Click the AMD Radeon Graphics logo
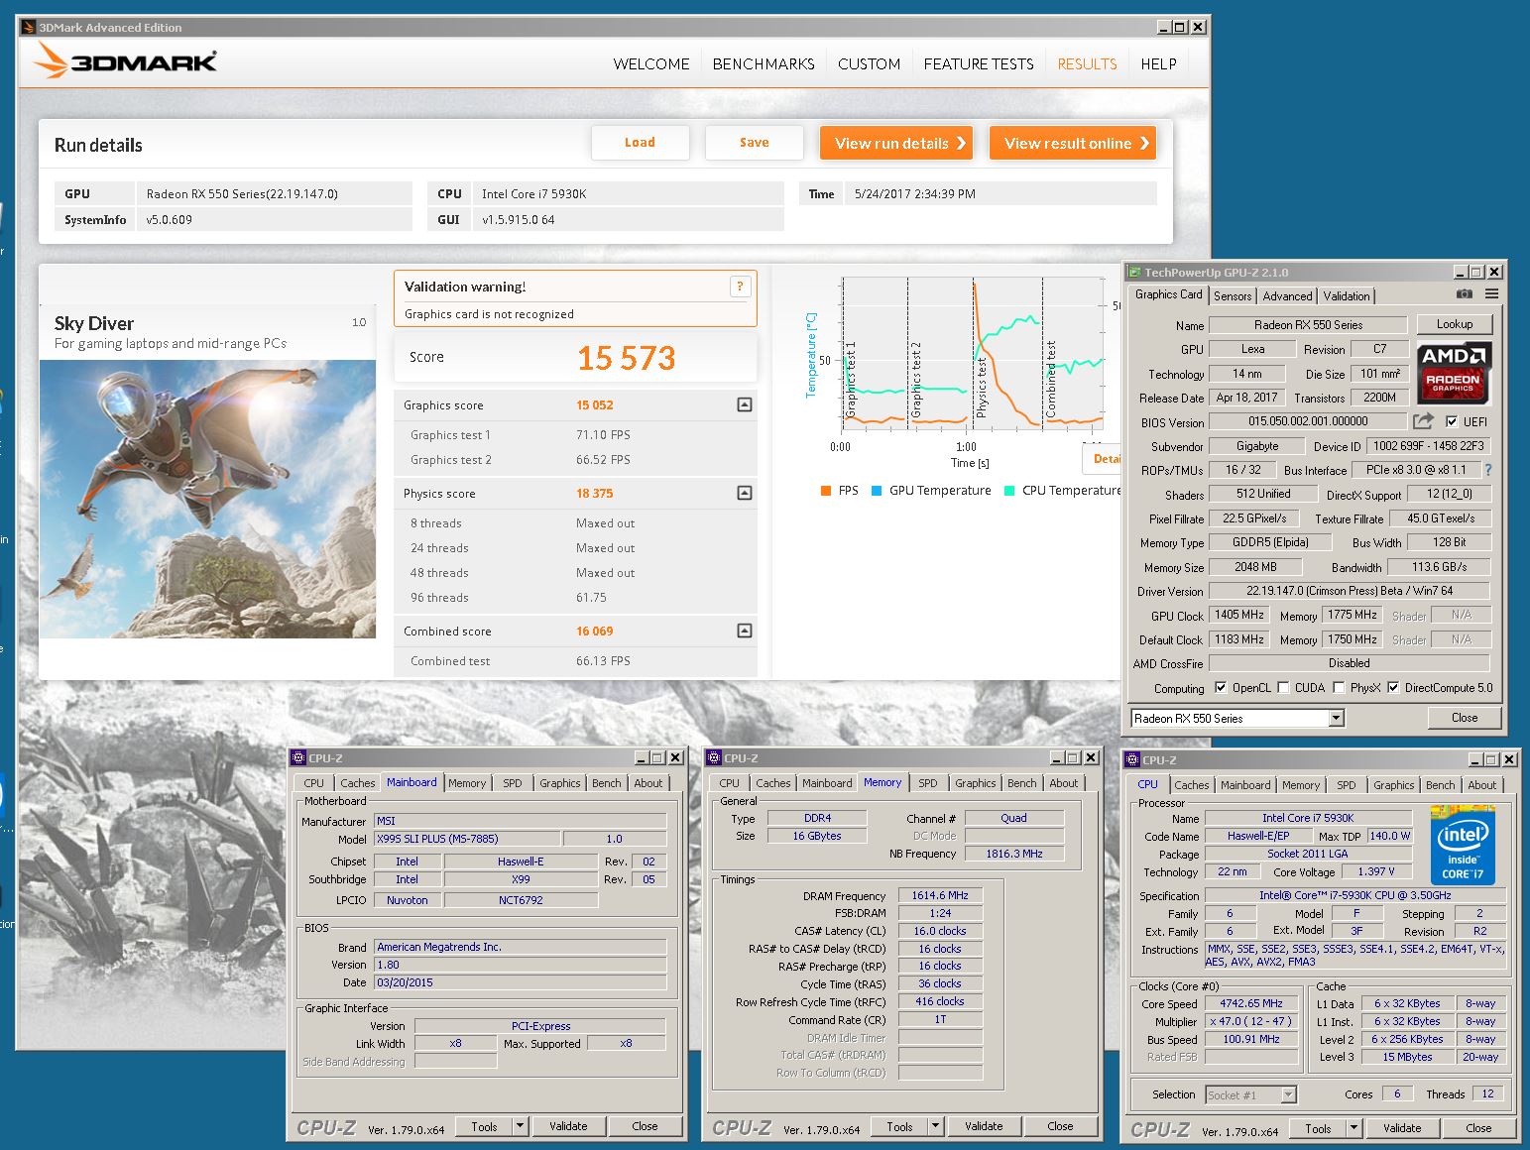 coord(1454,372)
